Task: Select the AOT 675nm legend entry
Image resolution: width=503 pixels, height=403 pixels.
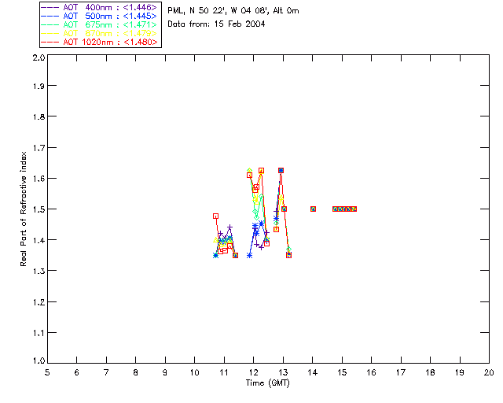Action: click(x=99, y=24)
